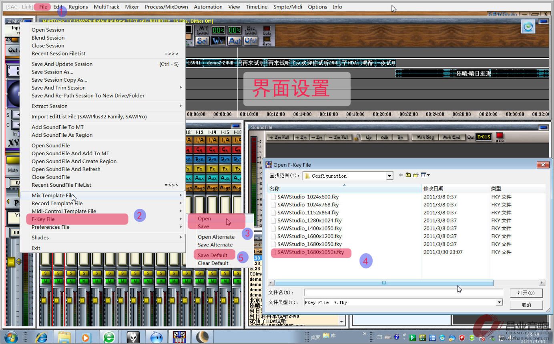Click the up-one-level folder icon
Image resolution: width=554 pixels, height=344 pixels.
click(408, 175)
